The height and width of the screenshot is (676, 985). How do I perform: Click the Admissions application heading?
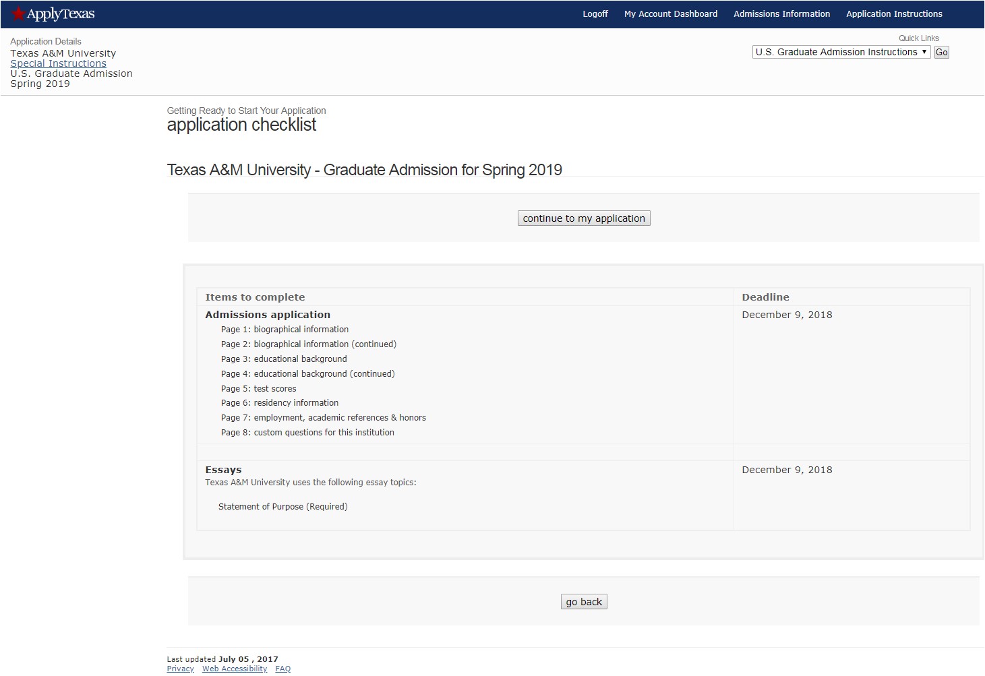268,315
